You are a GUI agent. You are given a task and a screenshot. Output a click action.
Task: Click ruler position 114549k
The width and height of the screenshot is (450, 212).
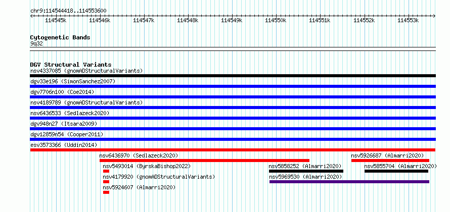[232, 21]
